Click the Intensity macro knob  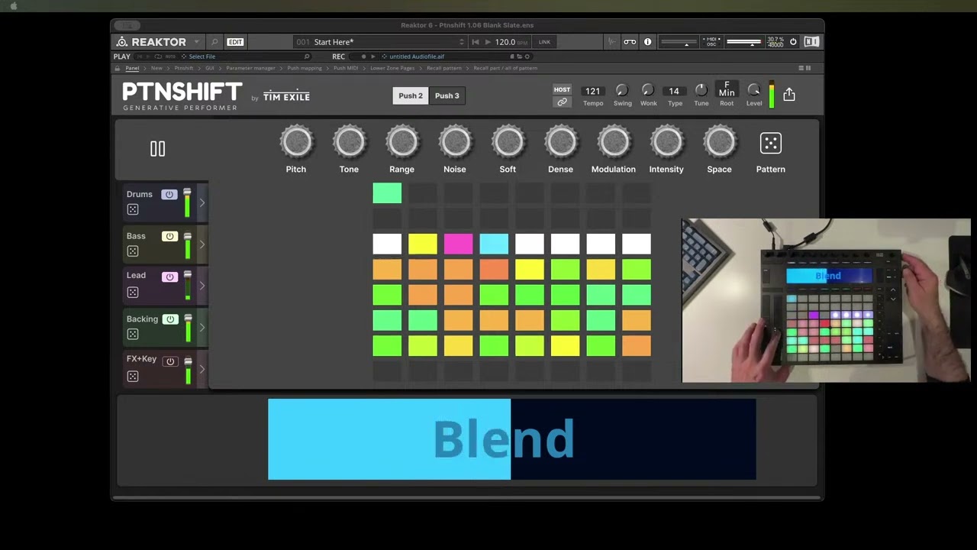click(x=666, y=143)
